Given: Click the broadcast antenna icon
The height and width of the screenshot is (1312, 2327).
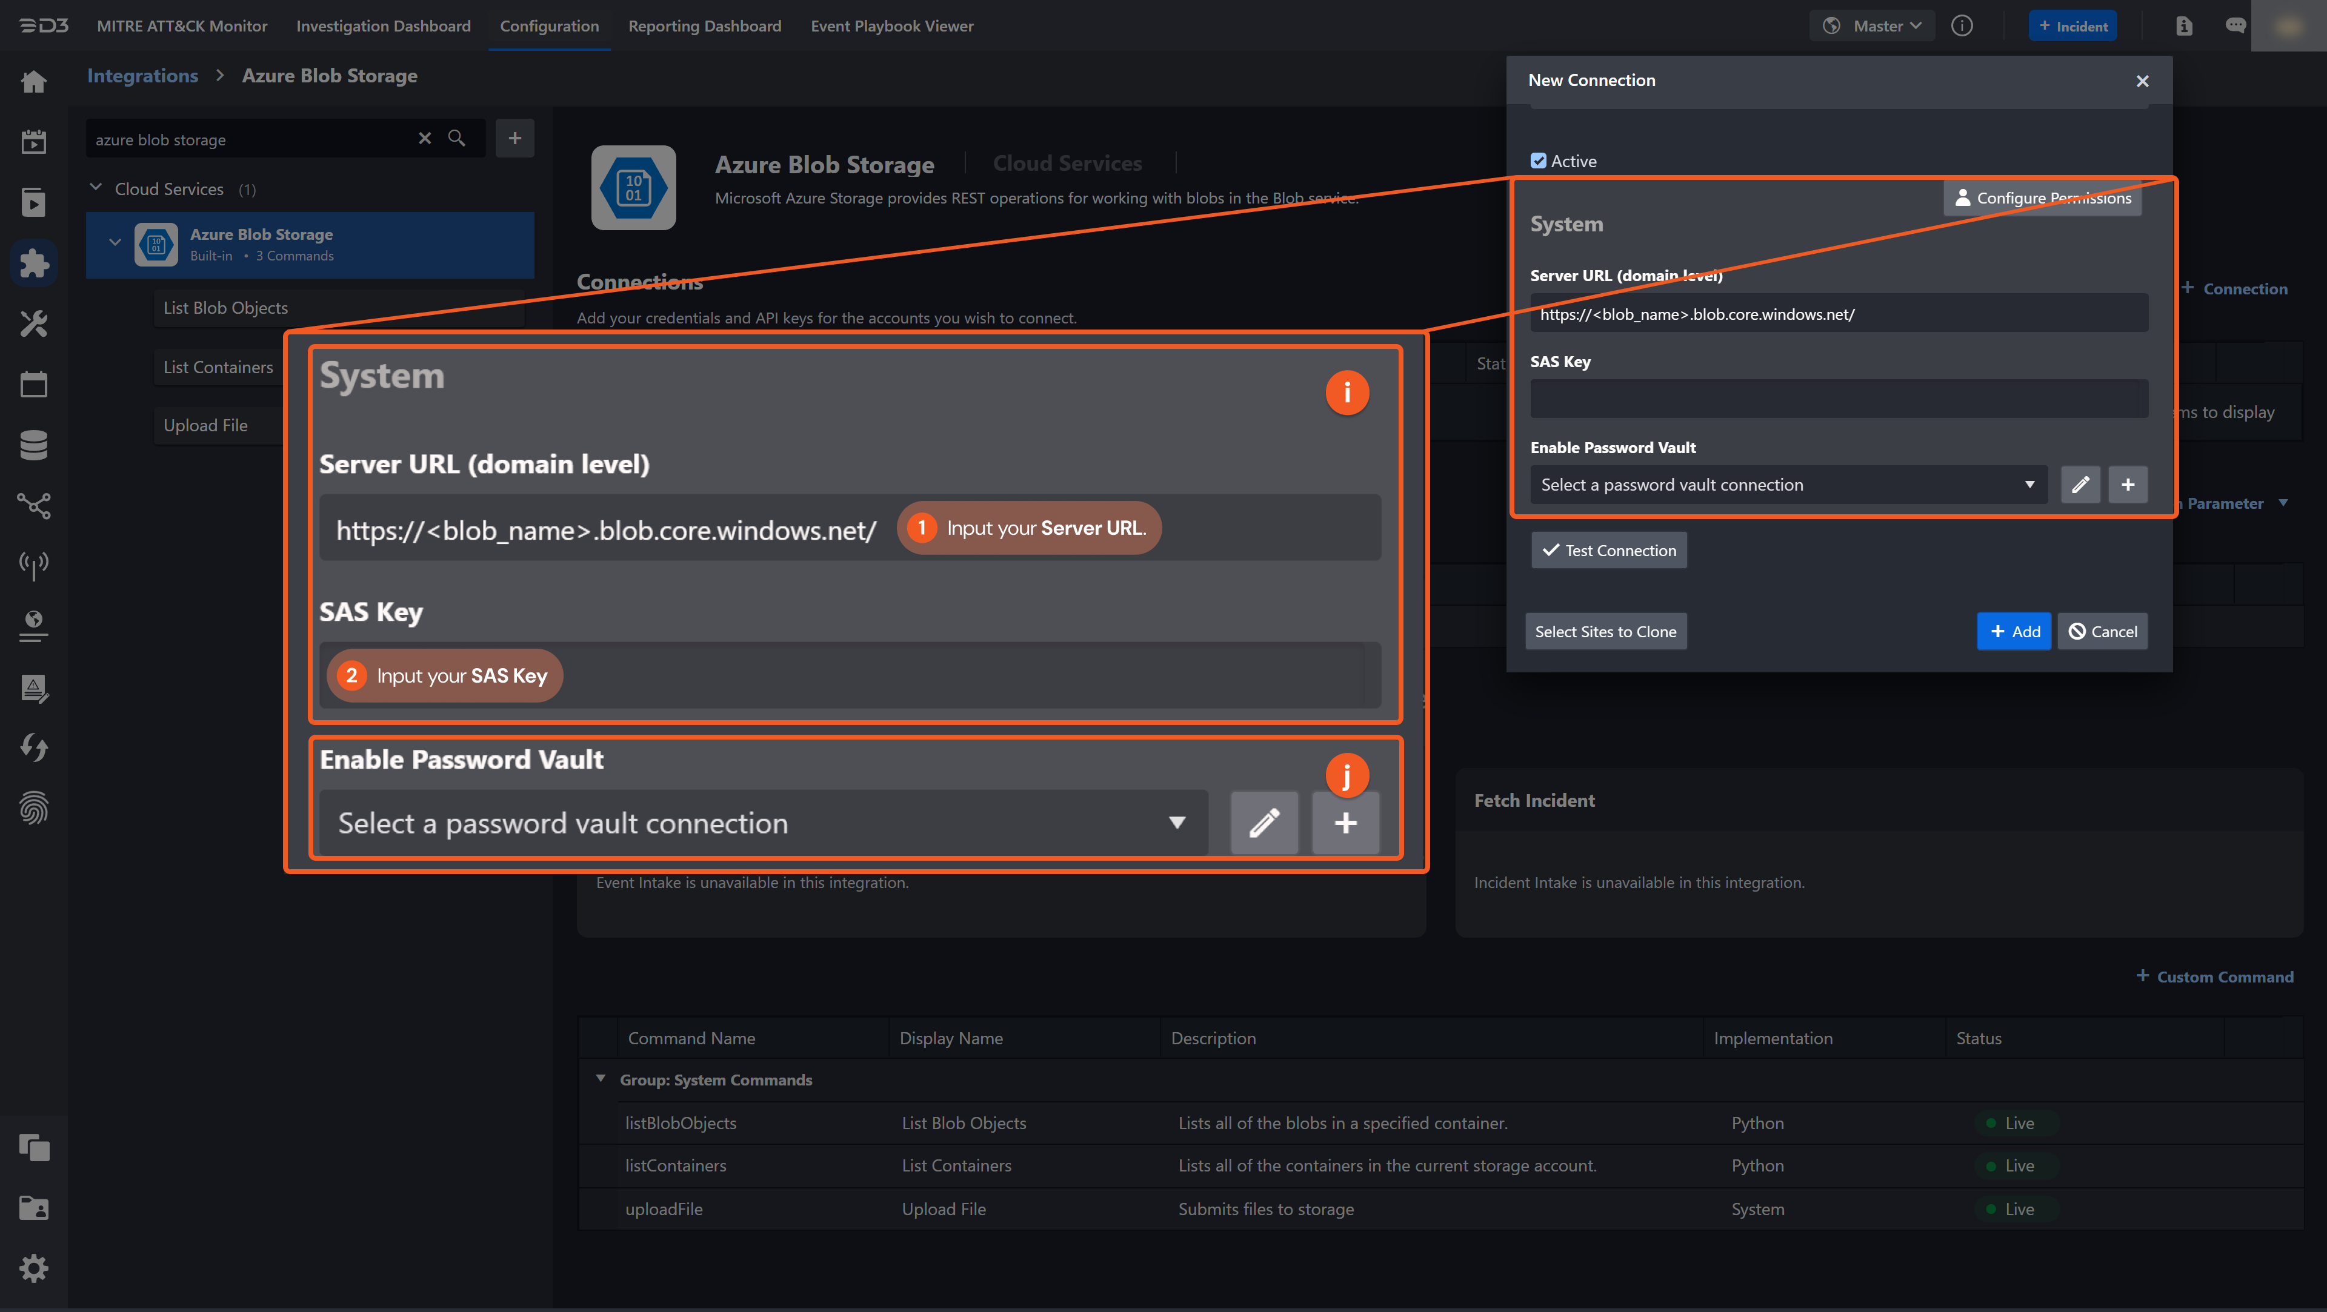Looking at the screenshot, I should click(x=33, y=565).
